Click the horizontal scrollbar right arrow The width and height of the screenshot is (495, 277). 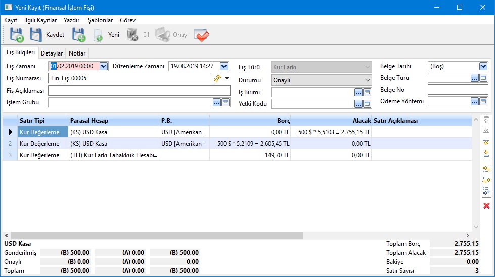point(468,236)
